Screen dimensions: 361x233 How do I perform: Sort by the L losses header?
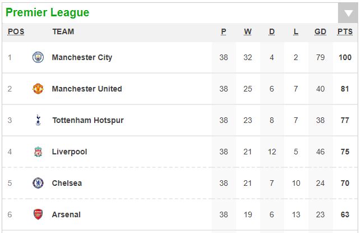(296, 32)
